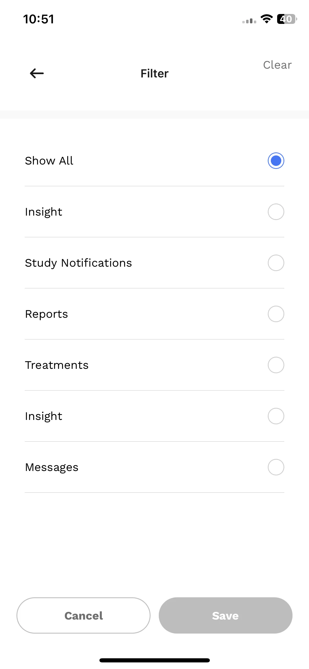Tap the home indicator bar
The height and width of the screenshot is (669, 309).
point(155,660)
